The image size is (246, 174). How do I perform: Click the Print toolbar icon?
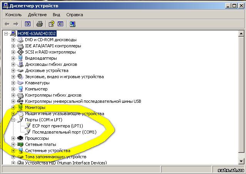point(40,24)
